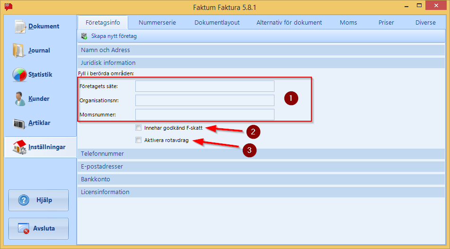
Task: Enable Innehar godkänd F-skatt checkbox
Action: click(138, 128)
